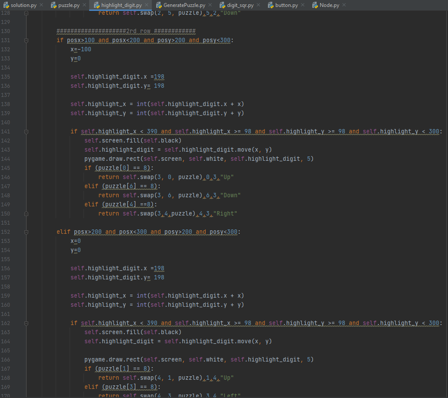Collapse the elif block at line 152

point(26,232)
